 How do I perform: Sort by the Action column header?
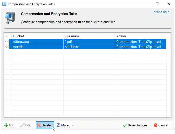tap(140, 36)
